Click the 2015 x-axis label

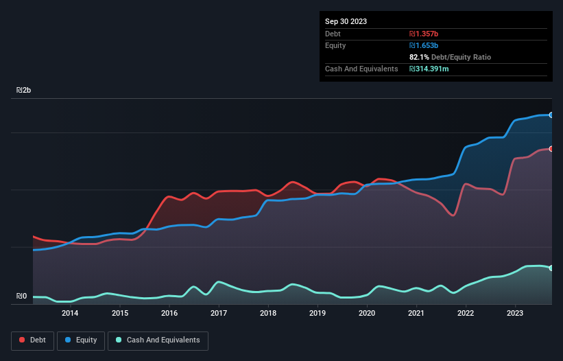pos(120,313)
